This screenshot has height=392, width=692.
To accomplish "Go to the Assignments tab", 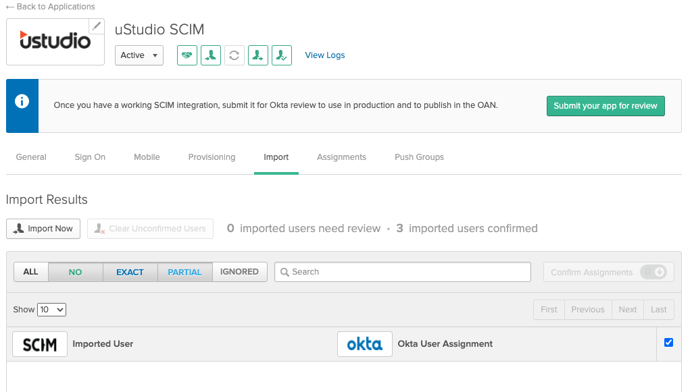I will pos(341,157).
